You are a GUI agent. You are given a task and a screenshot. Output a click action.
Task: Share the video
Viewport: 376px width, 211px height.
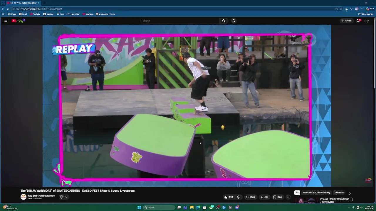pos(250,197)
